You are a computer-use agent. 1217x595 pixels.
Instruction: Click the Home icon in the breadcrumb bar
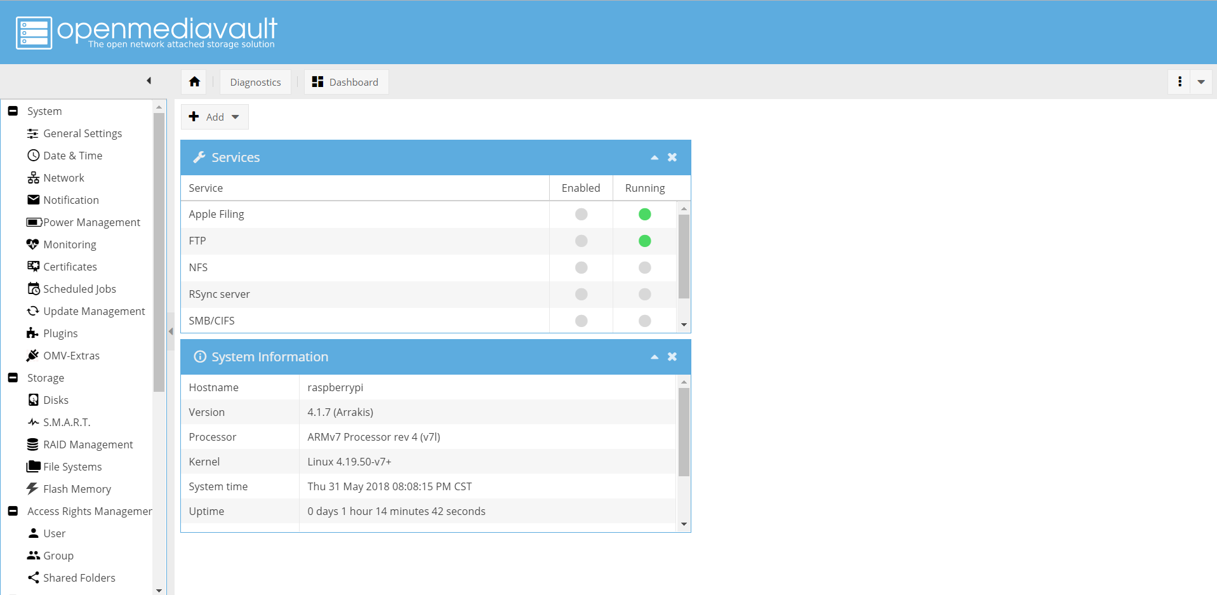pos(194,82)
